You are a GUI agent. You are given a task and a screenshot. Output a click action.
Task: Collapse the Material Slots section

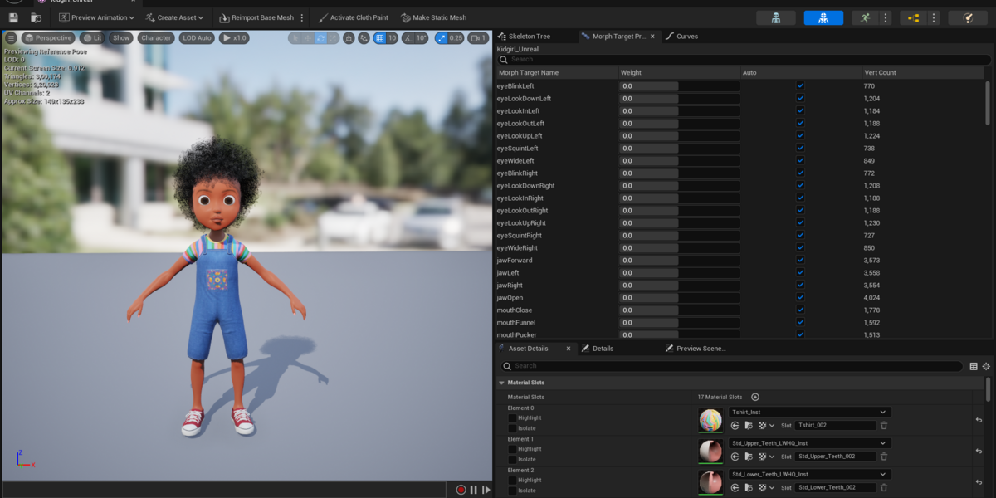point(501,383)
